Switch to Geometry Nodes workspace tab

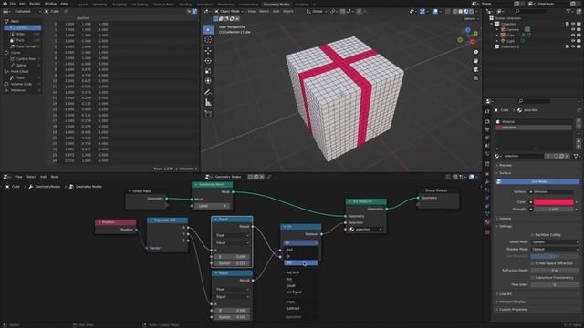(x=276, y=5)
